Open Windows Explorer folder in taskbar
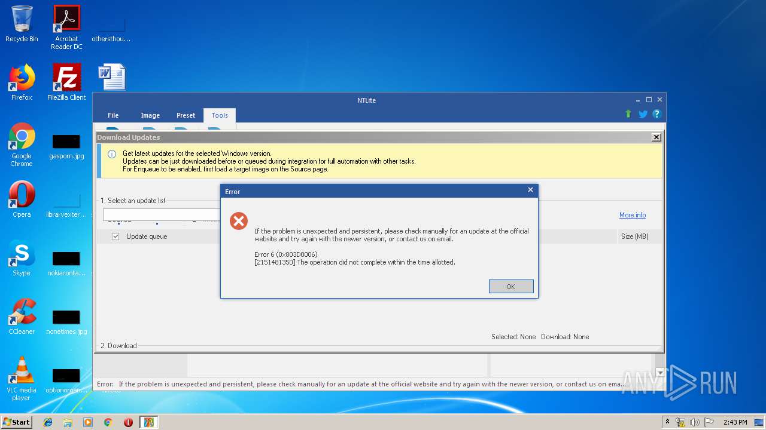The width and height of the screenshot is (766, 430). pos(68,422)
